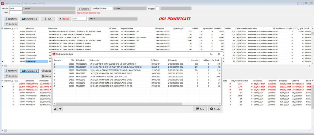Click the Unità produttiva input field
Screen dimensions: 314x135
(110, 8)
